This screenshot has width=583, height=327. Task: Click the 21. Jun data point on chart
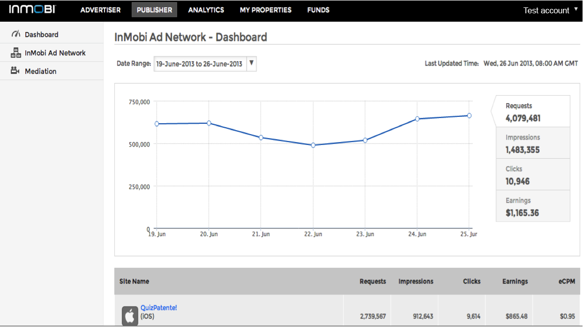261,138
